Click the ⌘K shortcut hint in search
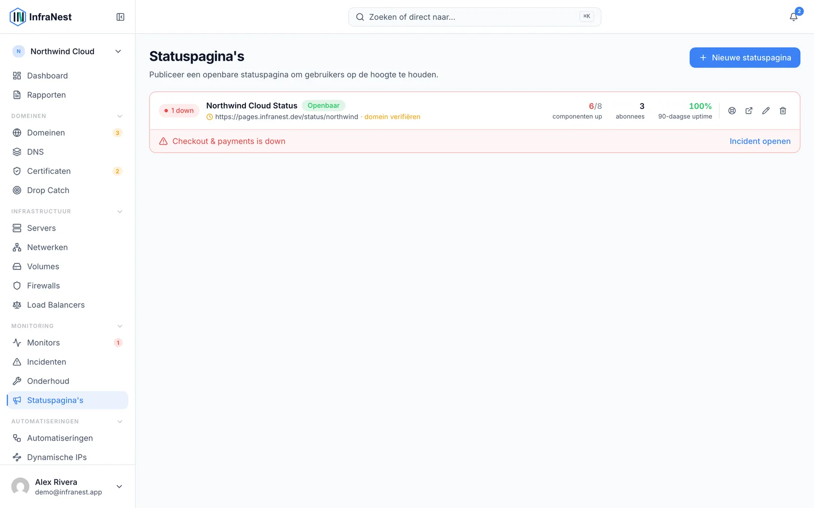The height and width of the screenshot is (508, 814). pyautogui.click(x=586, y=16)
